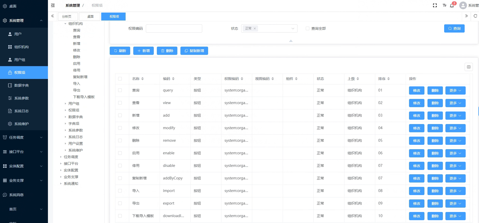Open 组织机构 page in sidebar
The height and width of the screenshot is (223, 479).
click(24, 47)
